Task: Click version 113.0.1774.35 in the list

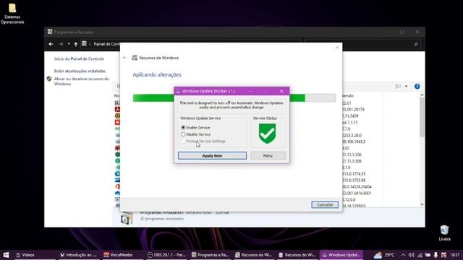Action: click(354, 174)
